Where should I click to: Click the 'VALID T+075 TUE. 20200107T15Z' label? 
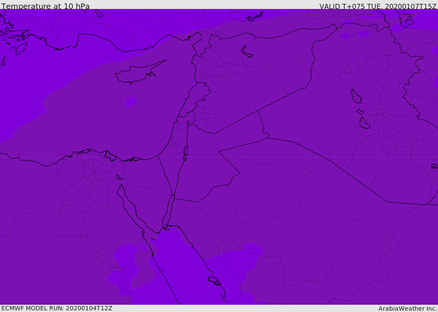378,6
